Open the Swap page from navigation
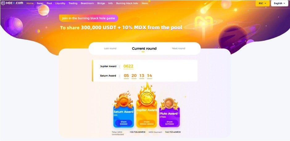The width and height of the screenshot is (290, 141). click(40, 3)
